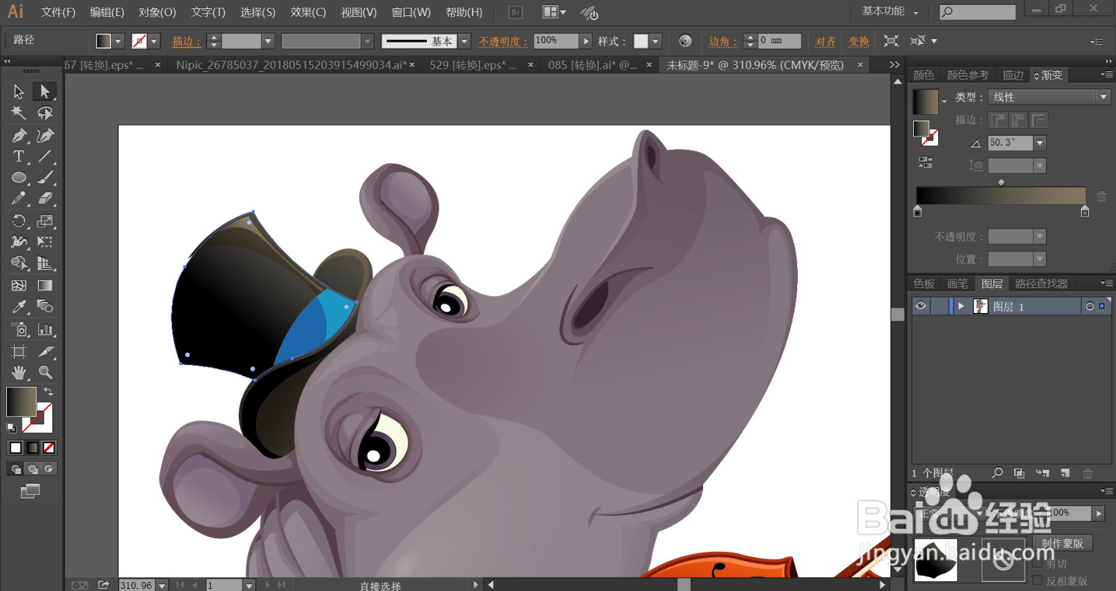Select the Pencil tool
Viewport: 1116px width, 591px height.
pos(19,199)
